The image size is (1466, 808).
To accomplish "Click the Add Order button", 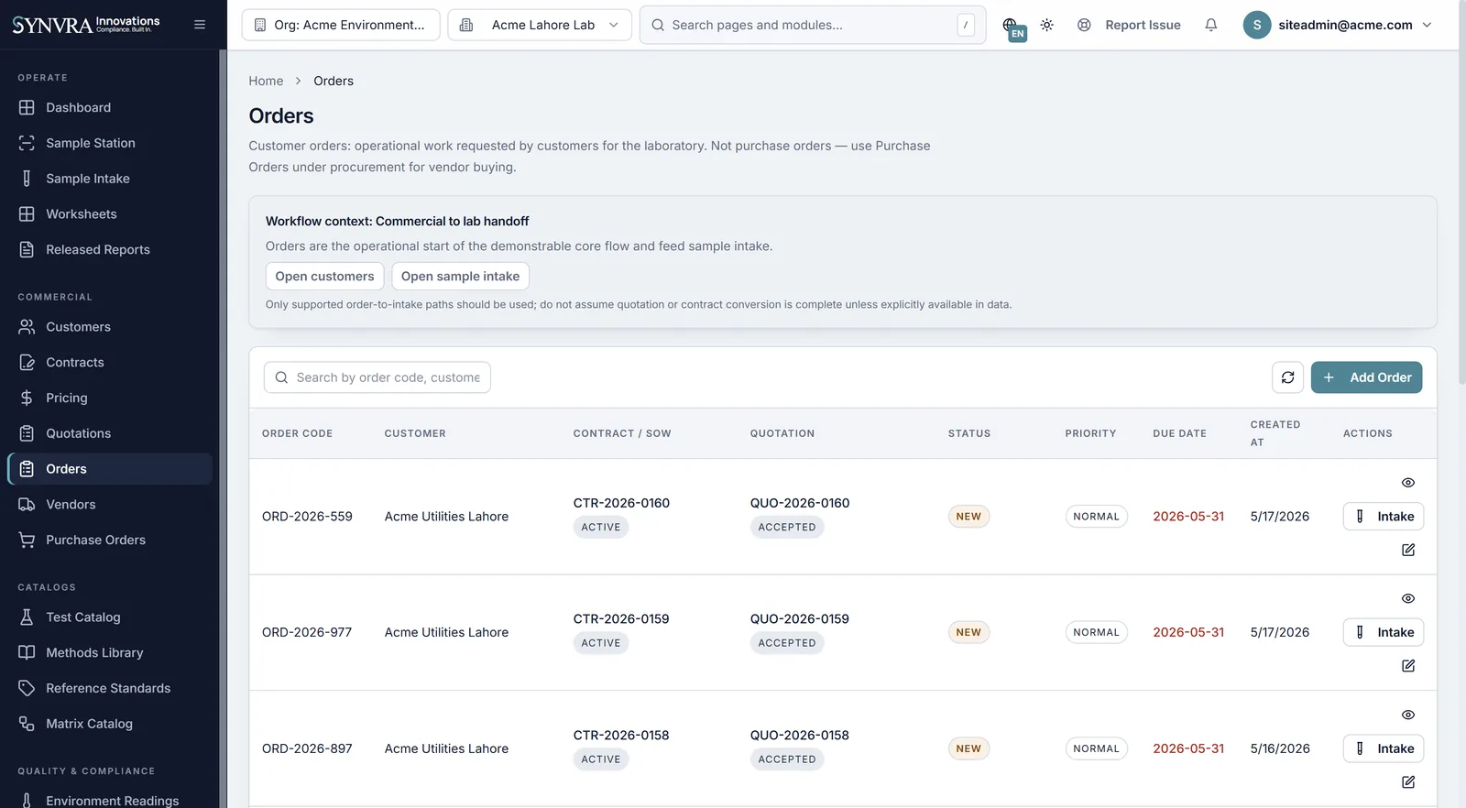I will tap(1366, 377).
